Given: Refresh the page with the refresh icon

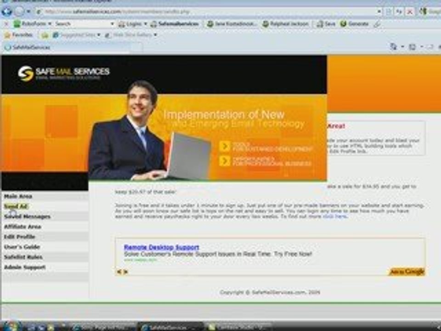Looking at the screenshot, I should (x=399, y=12).
